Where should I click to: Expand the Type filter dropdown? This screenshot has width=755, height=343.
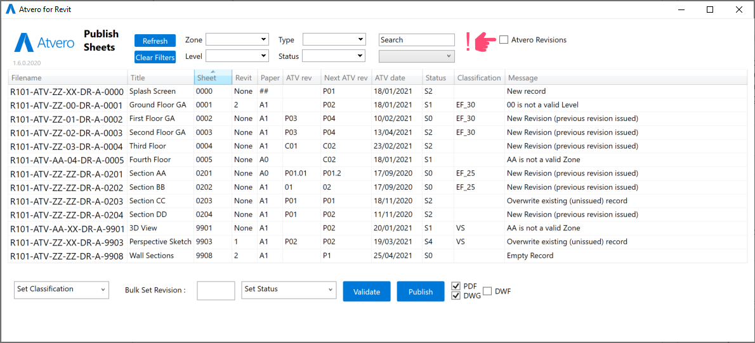point(334,40)
